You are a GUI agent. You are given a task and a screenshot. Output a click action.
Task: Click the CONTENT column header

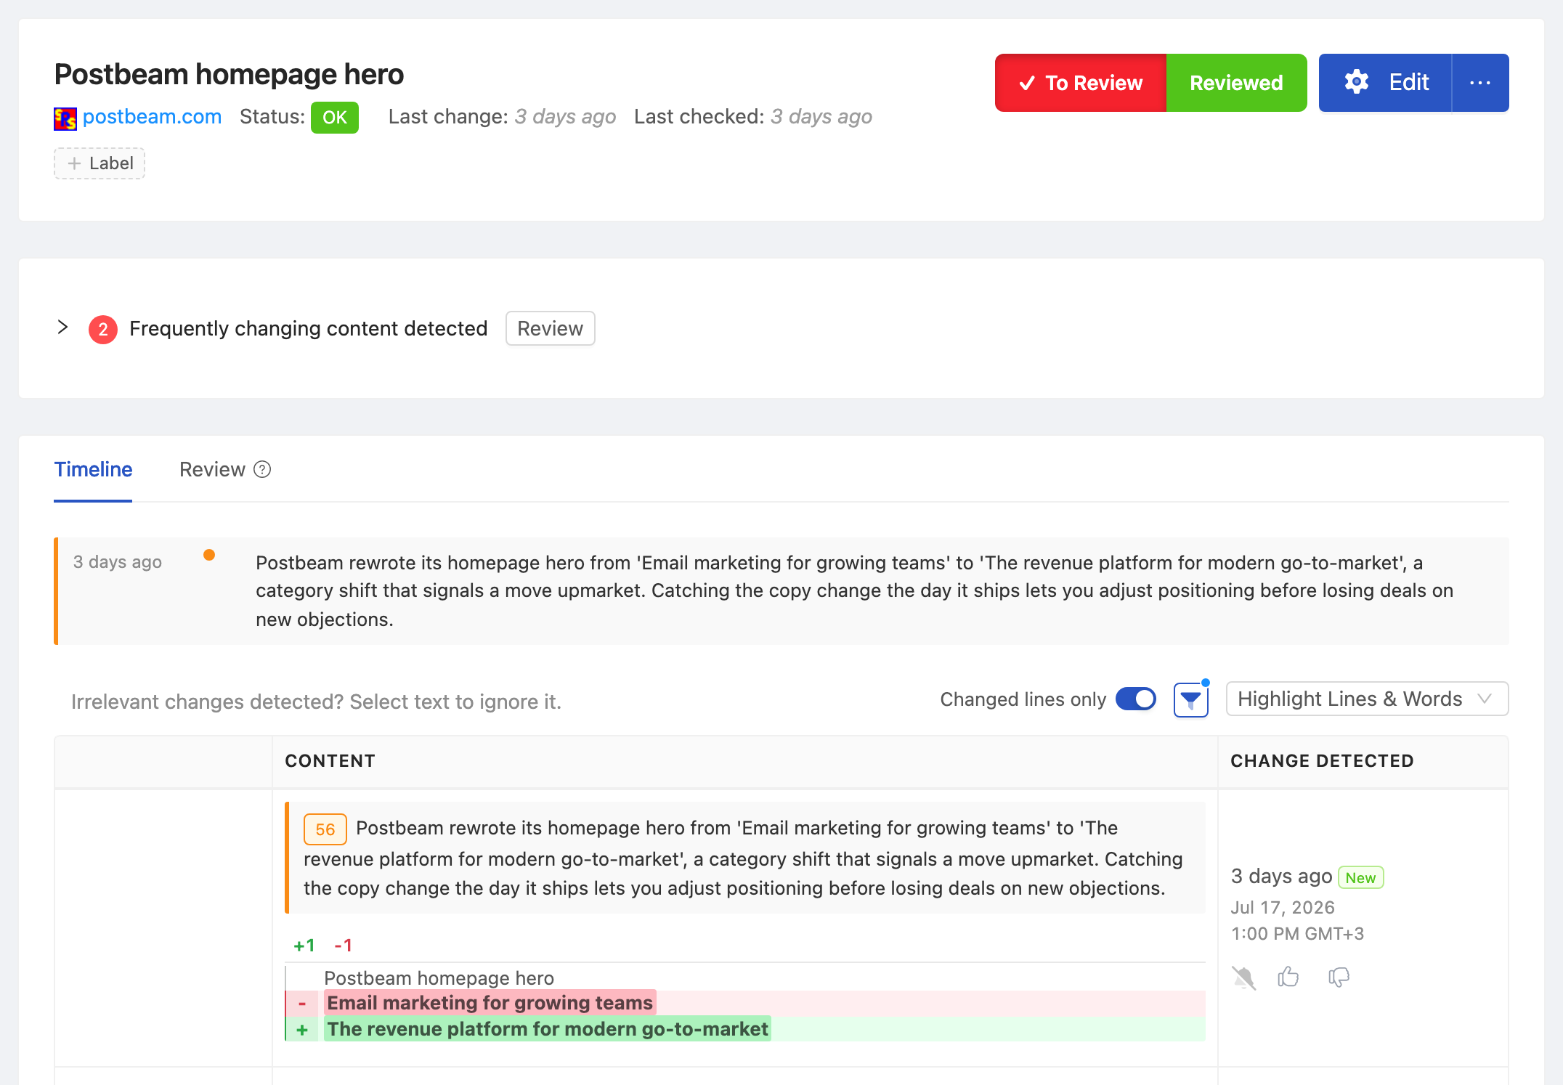[330, 761]
